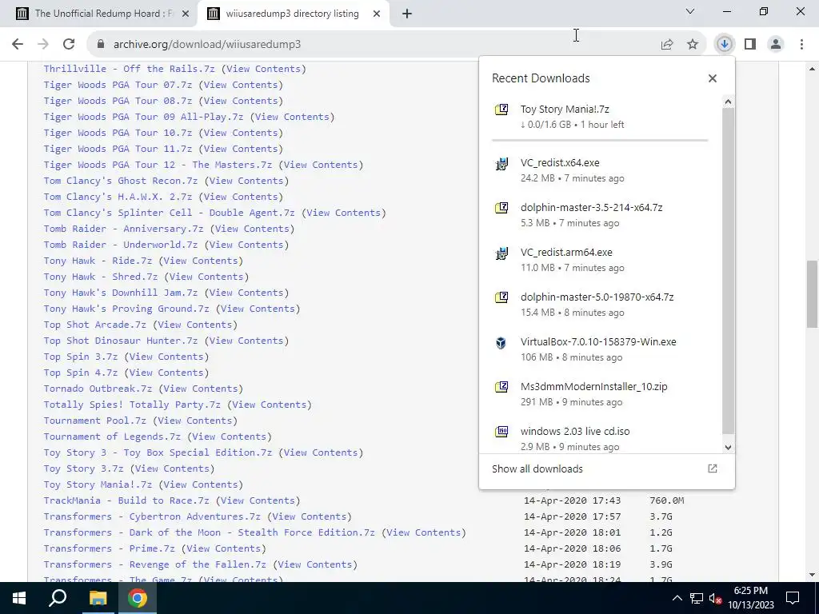Click the VirtualBox installer cube icon
The width and height of the screenshot is (819, 614).
click(x=501, y=342)
